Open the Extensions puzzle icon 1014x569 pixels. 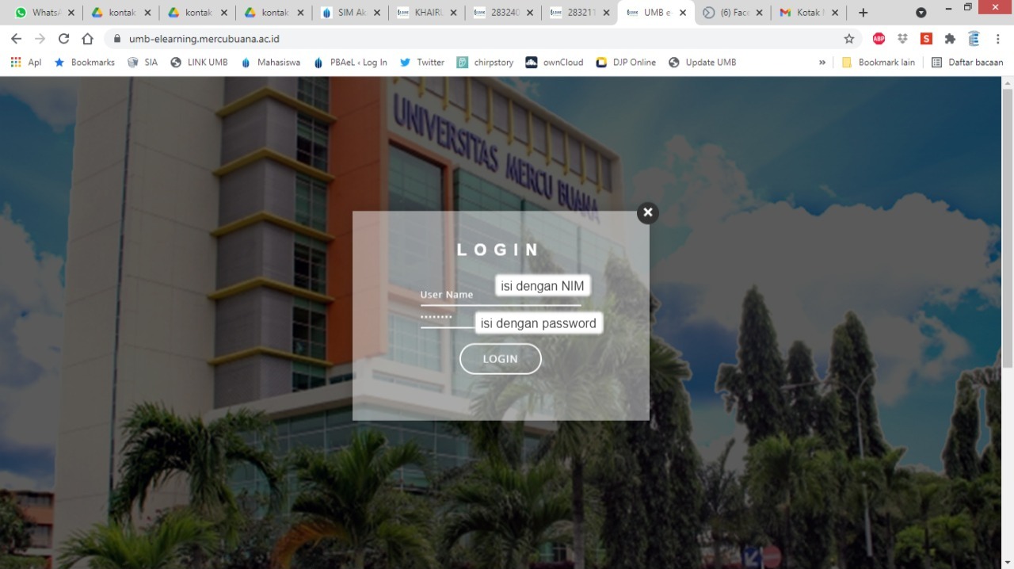tap(950, 38)
